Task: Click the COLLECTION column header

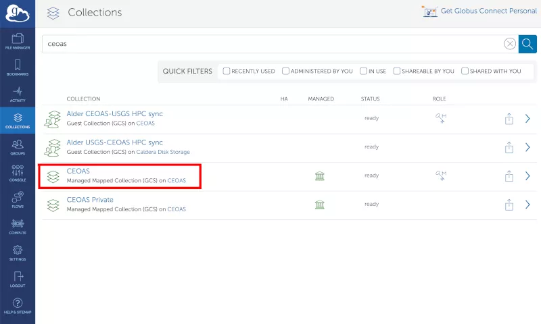Action: pos(83,99)
